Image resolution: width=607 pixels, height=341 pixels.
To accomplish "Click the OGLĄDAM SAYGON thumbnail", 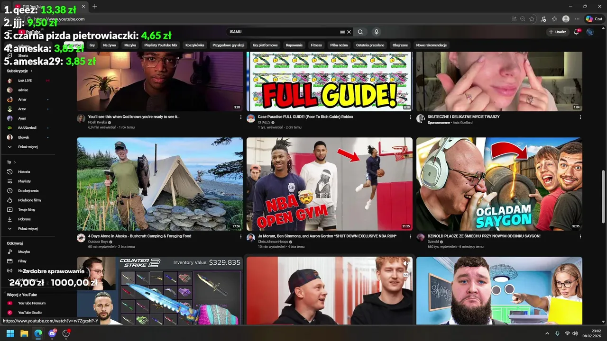I will coord(499,184).
